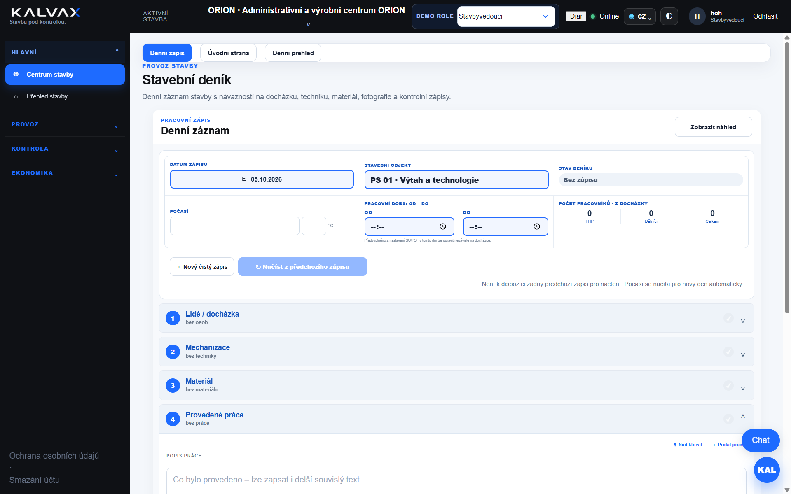Open the active stavba selector chevron
This screenshot has height=494, width=791.
point(308,24)
